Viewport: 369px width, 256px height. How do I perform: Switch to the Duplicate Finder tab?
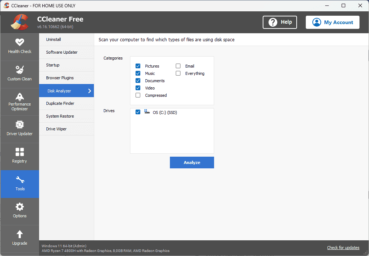pos(60,103)
